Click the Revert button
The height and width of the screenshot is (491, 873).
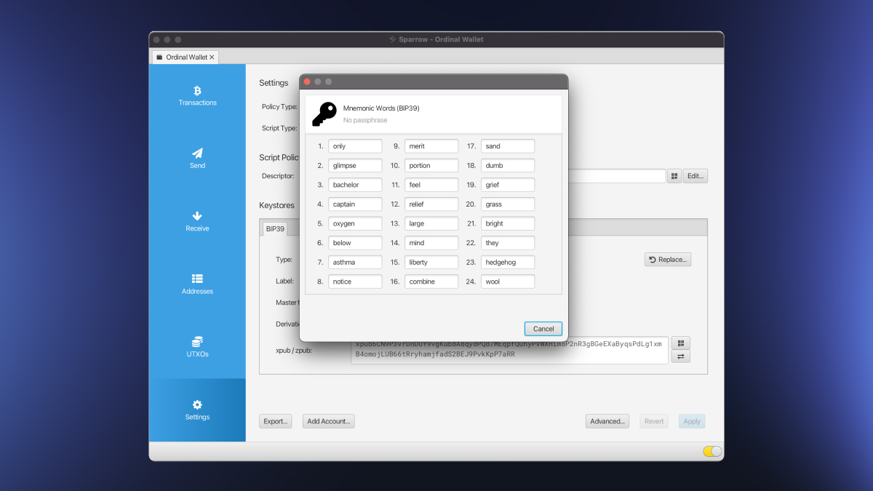[654, 421]
